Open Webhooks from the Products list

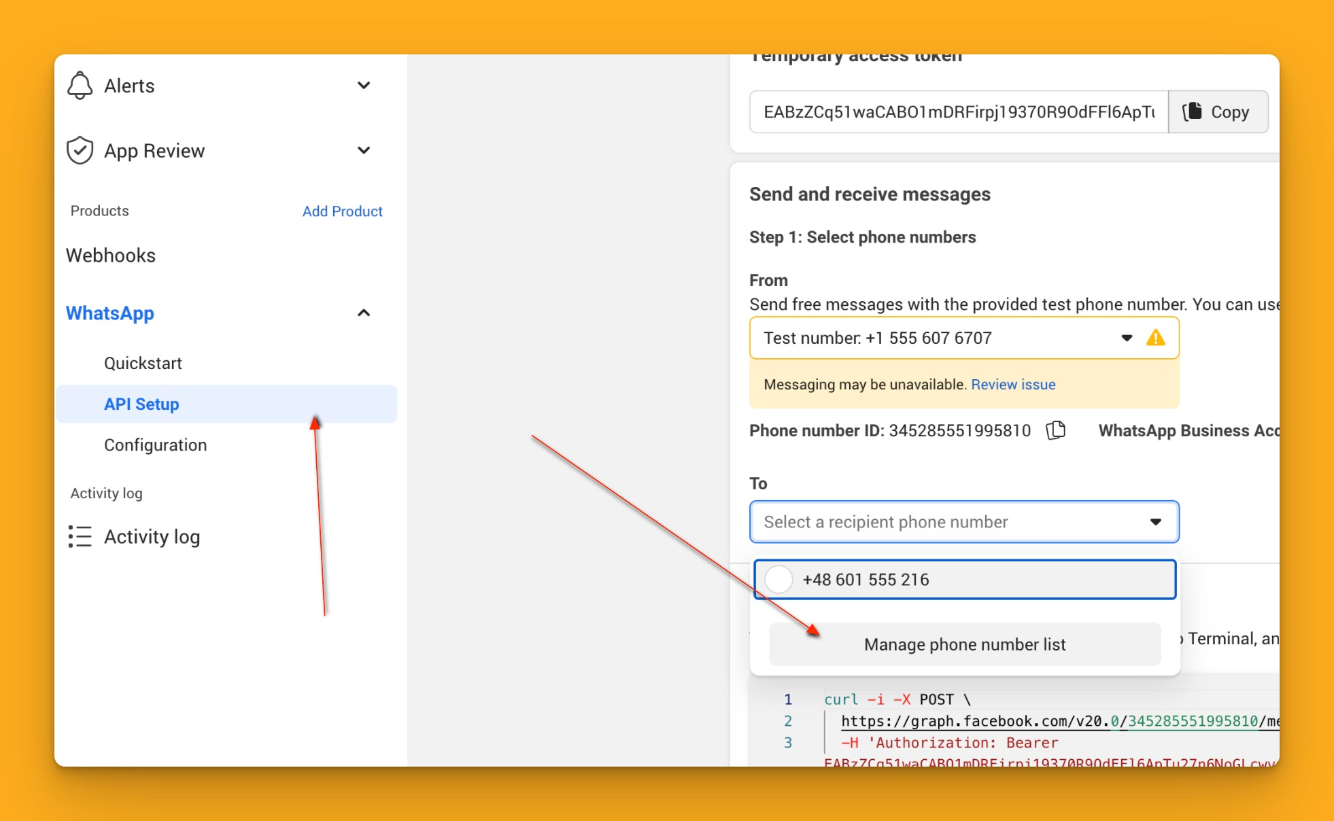click(111, 255)
